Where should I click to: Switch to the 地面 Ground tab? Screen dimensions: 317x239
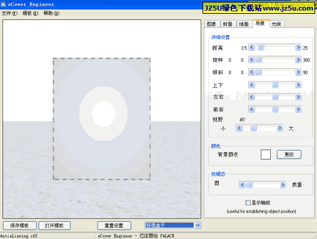click(x=244, y=24)
